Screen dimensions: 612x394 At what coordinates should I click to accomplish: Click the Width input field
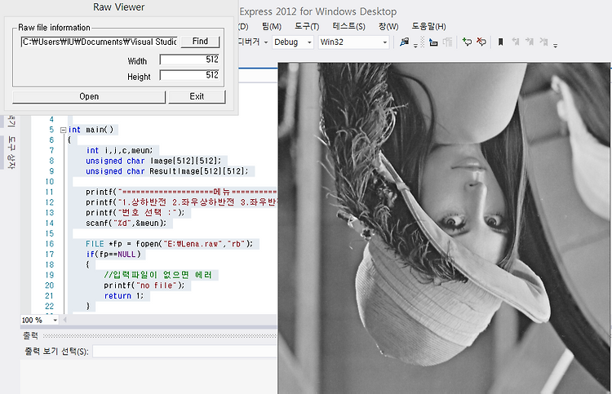point(189,60)
